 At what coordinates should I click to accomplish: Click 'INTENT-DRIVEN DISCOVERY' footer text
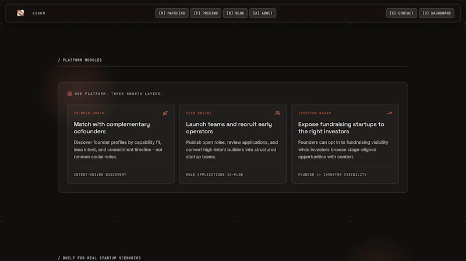click(100, 175)
